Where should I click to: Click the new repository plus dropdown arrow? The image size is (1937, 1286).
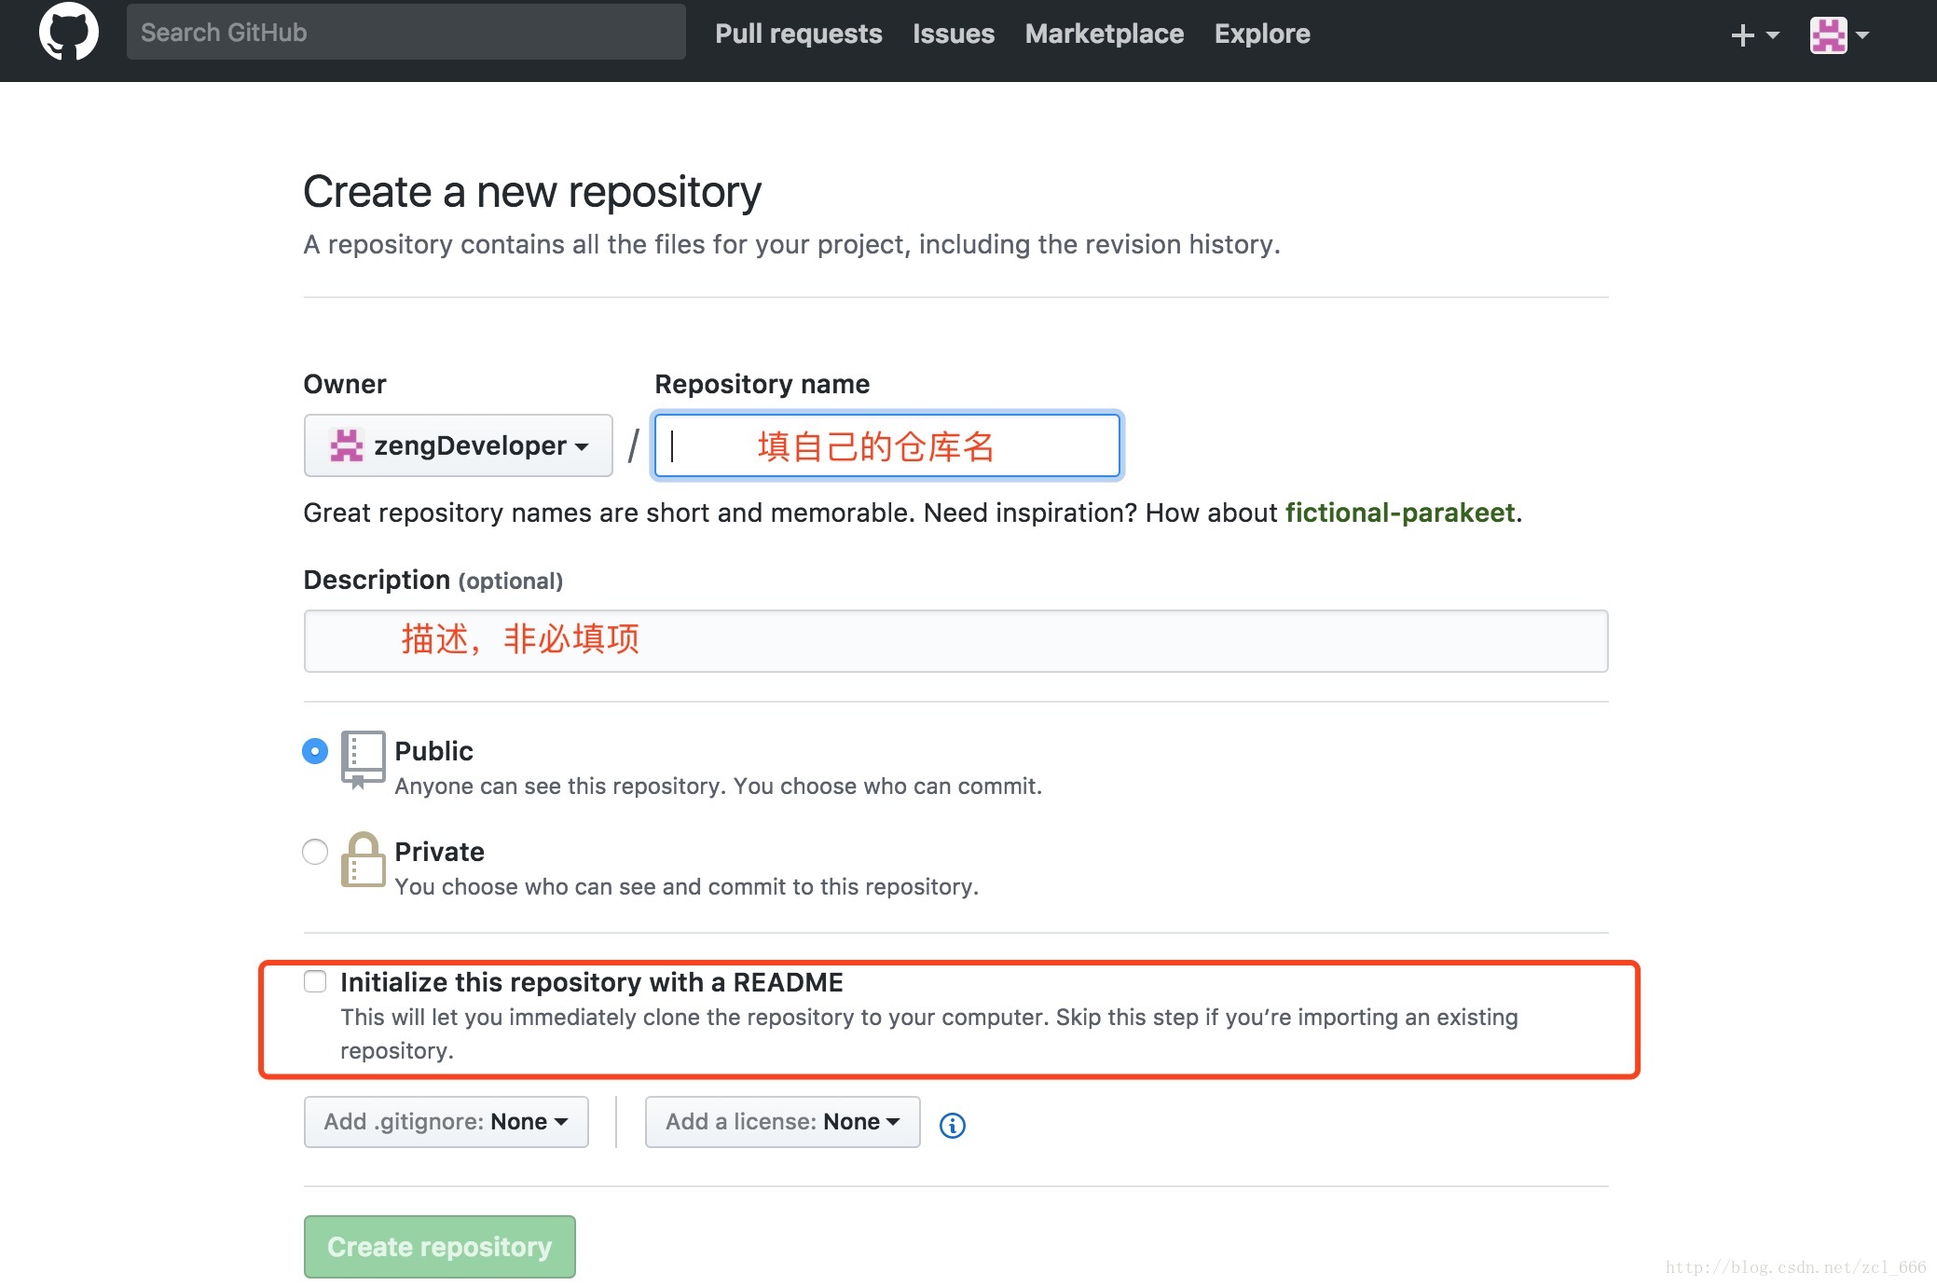(1765, 32)
